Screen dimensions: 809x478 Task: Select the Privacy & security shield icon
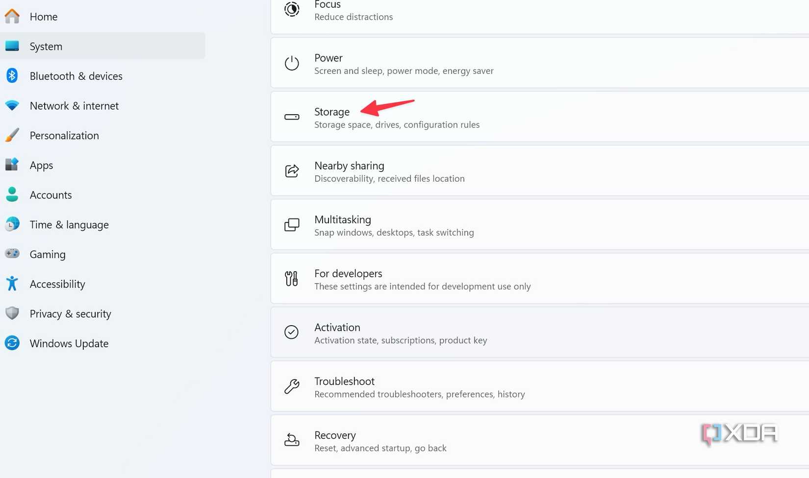click(x=12, y=313)
